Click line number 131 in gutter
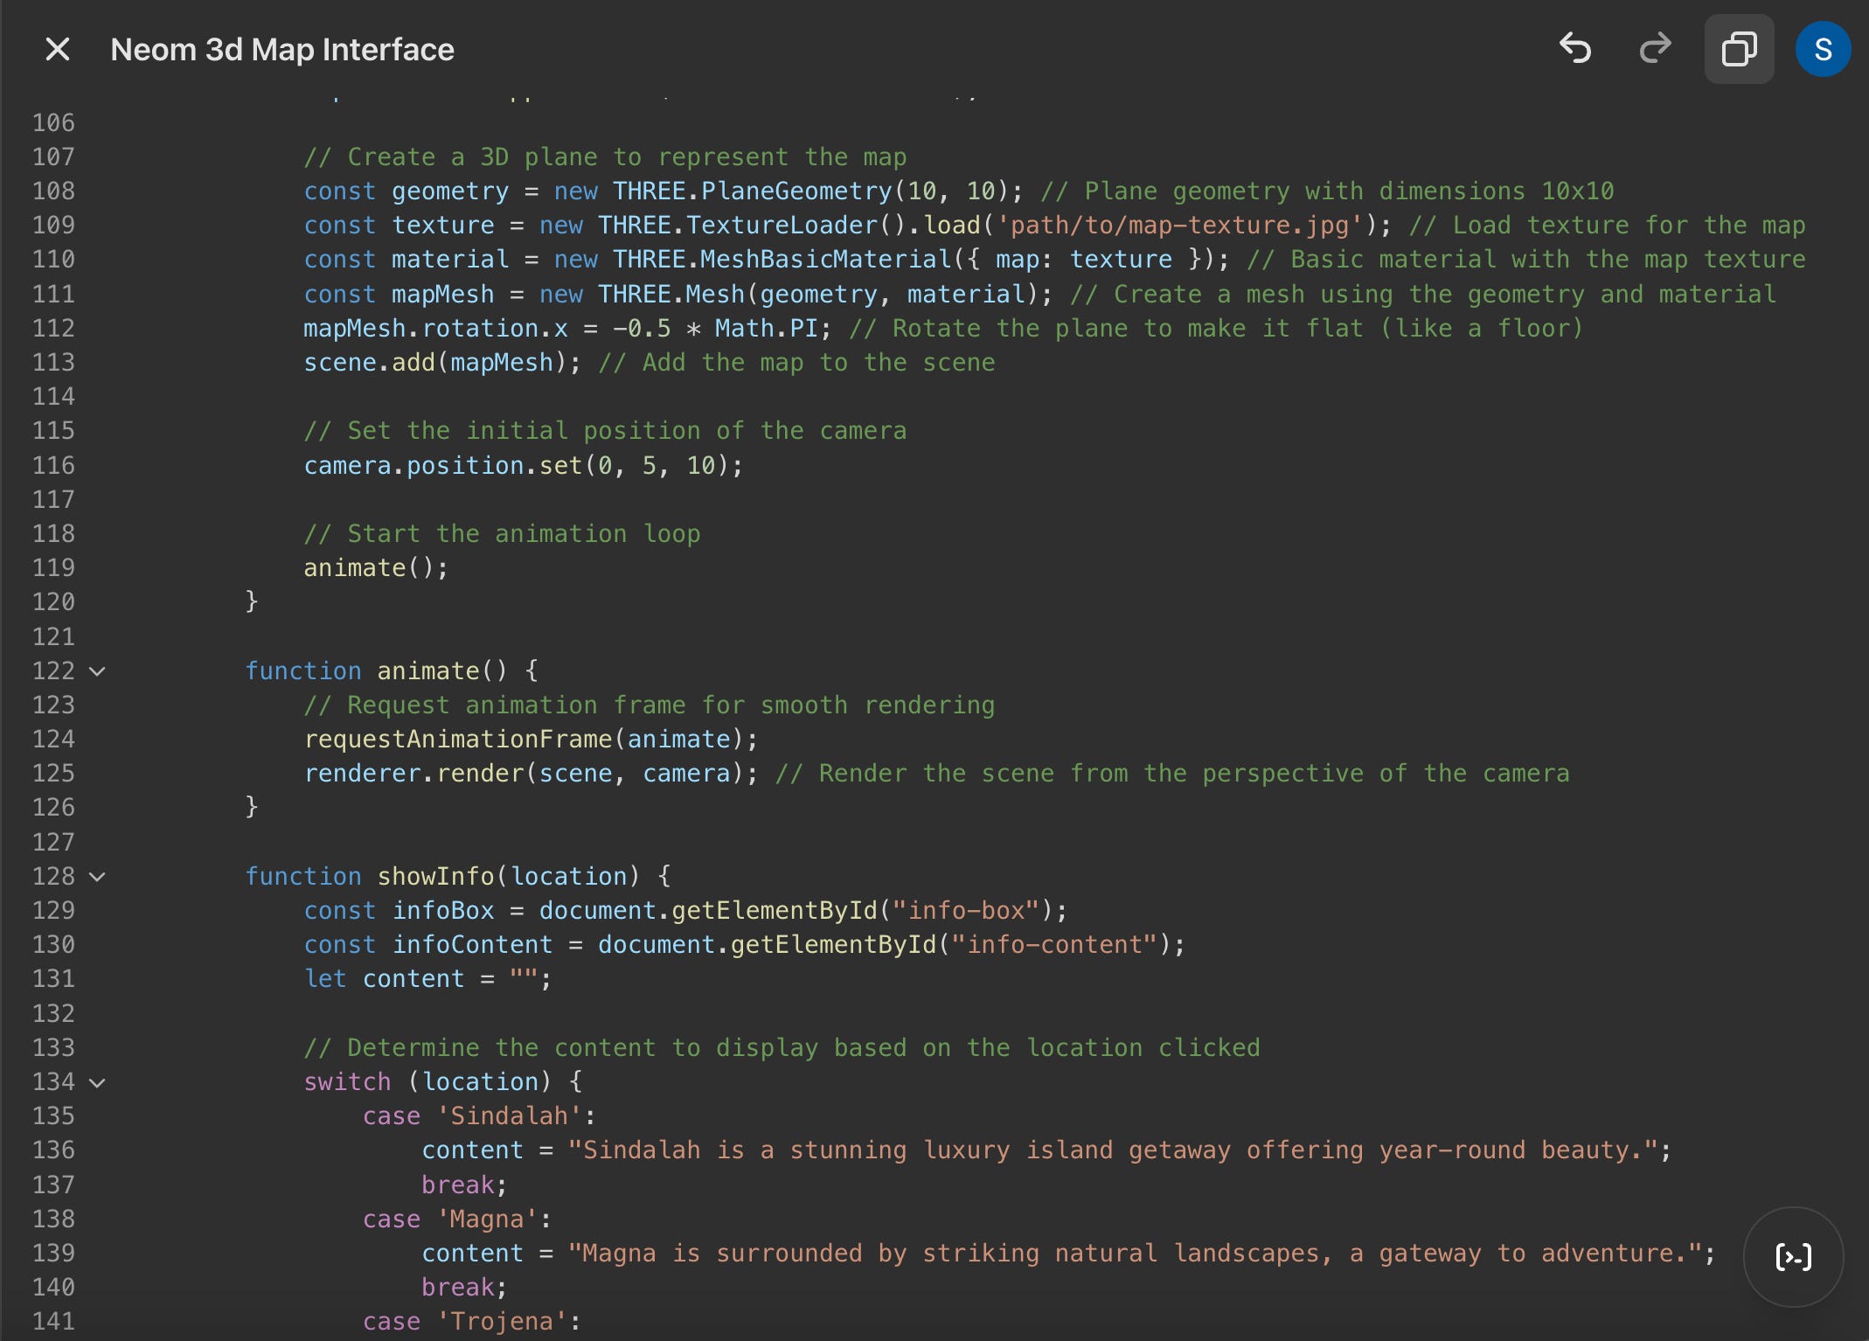 click(53, 979)
